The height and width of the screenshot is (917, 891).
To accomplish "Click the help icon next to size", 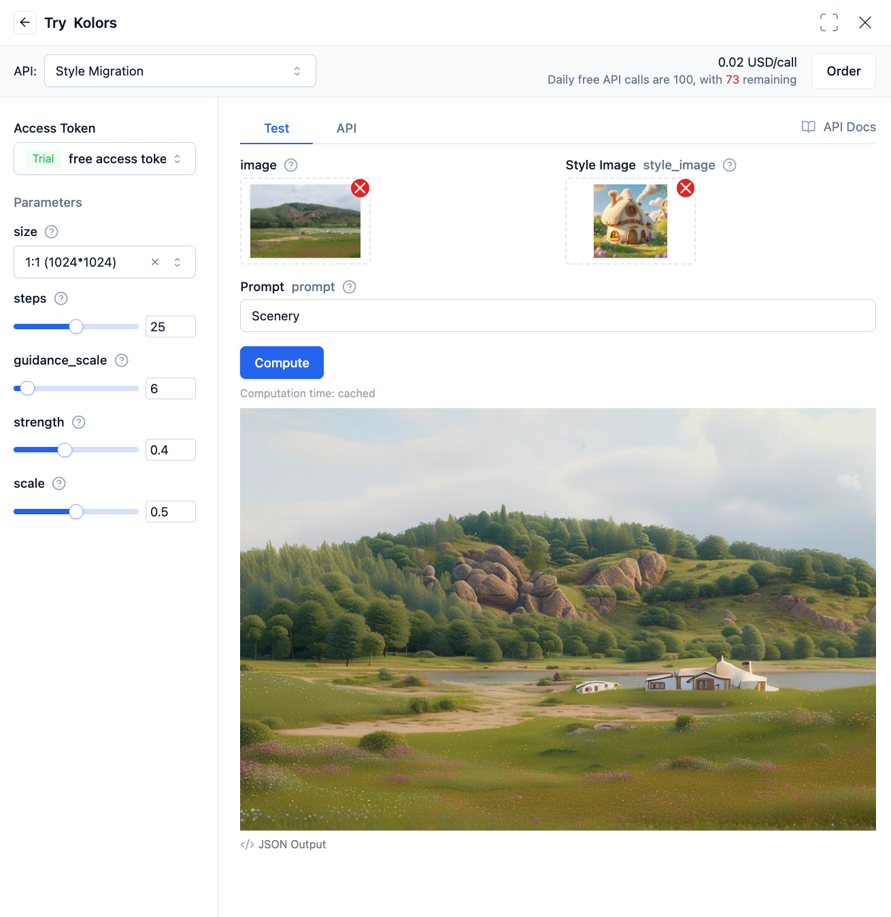I will click(52, 232).
